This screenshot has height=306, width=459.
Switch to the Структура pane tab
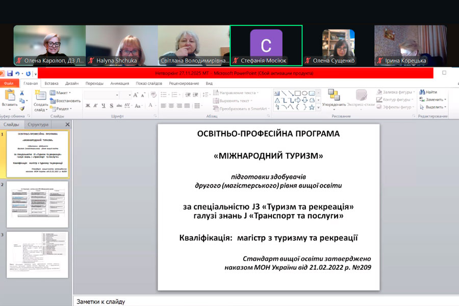38,124
